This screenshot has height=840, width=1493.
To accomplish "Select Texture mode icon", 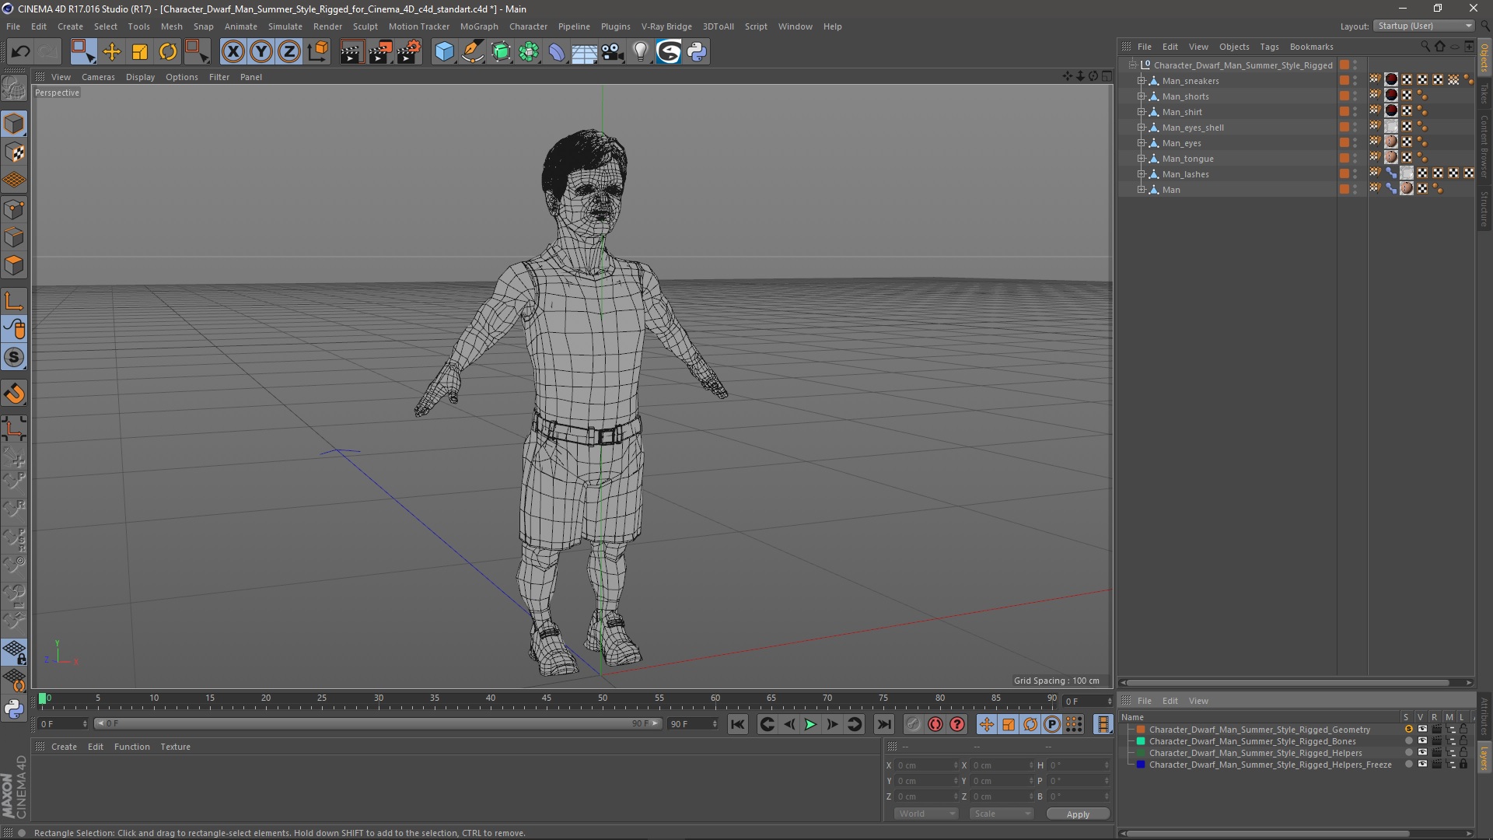I will 14,152.
